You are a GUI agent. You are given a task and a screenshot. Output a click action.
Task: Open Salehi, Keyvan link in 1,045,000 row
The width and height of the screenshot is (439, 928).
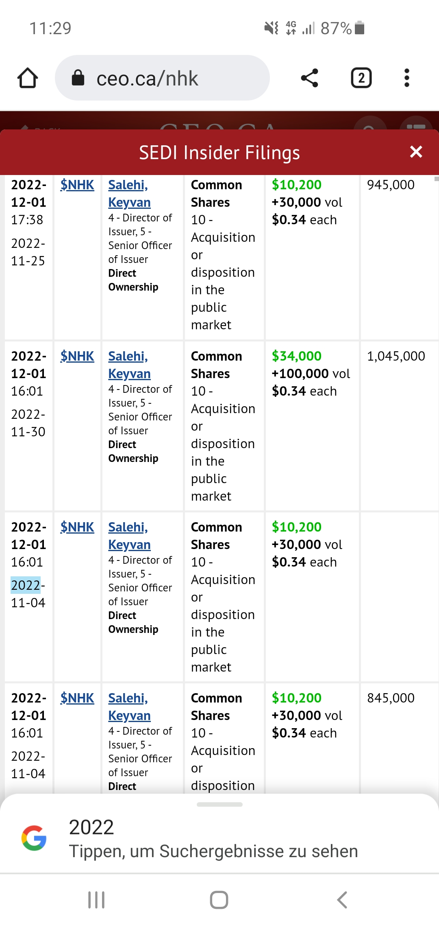click(129, 365)
